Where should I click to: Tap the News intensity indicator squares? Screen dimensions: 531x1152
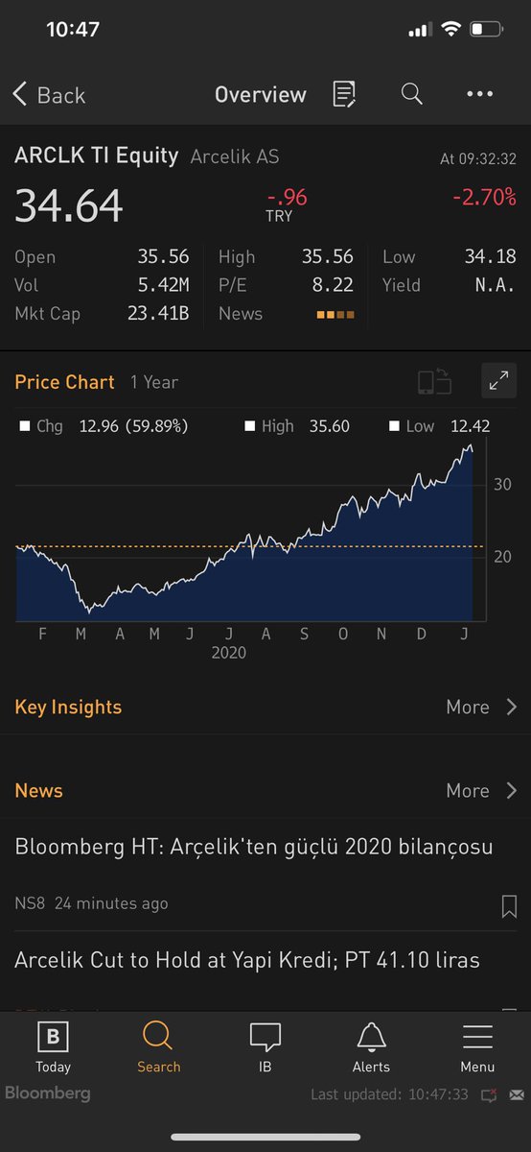tap(335, 315)
